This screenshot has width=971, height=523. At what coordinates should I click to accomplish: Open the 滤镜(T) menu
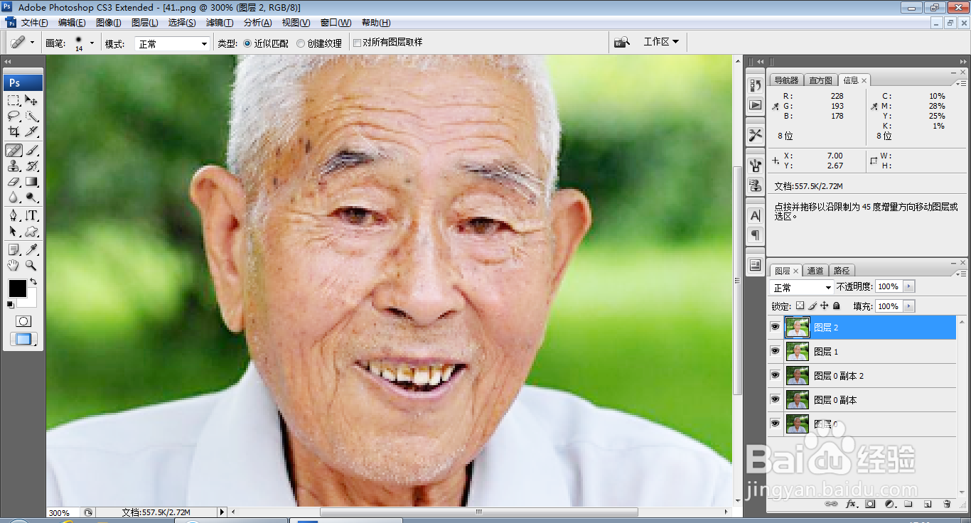click(220, 23)
